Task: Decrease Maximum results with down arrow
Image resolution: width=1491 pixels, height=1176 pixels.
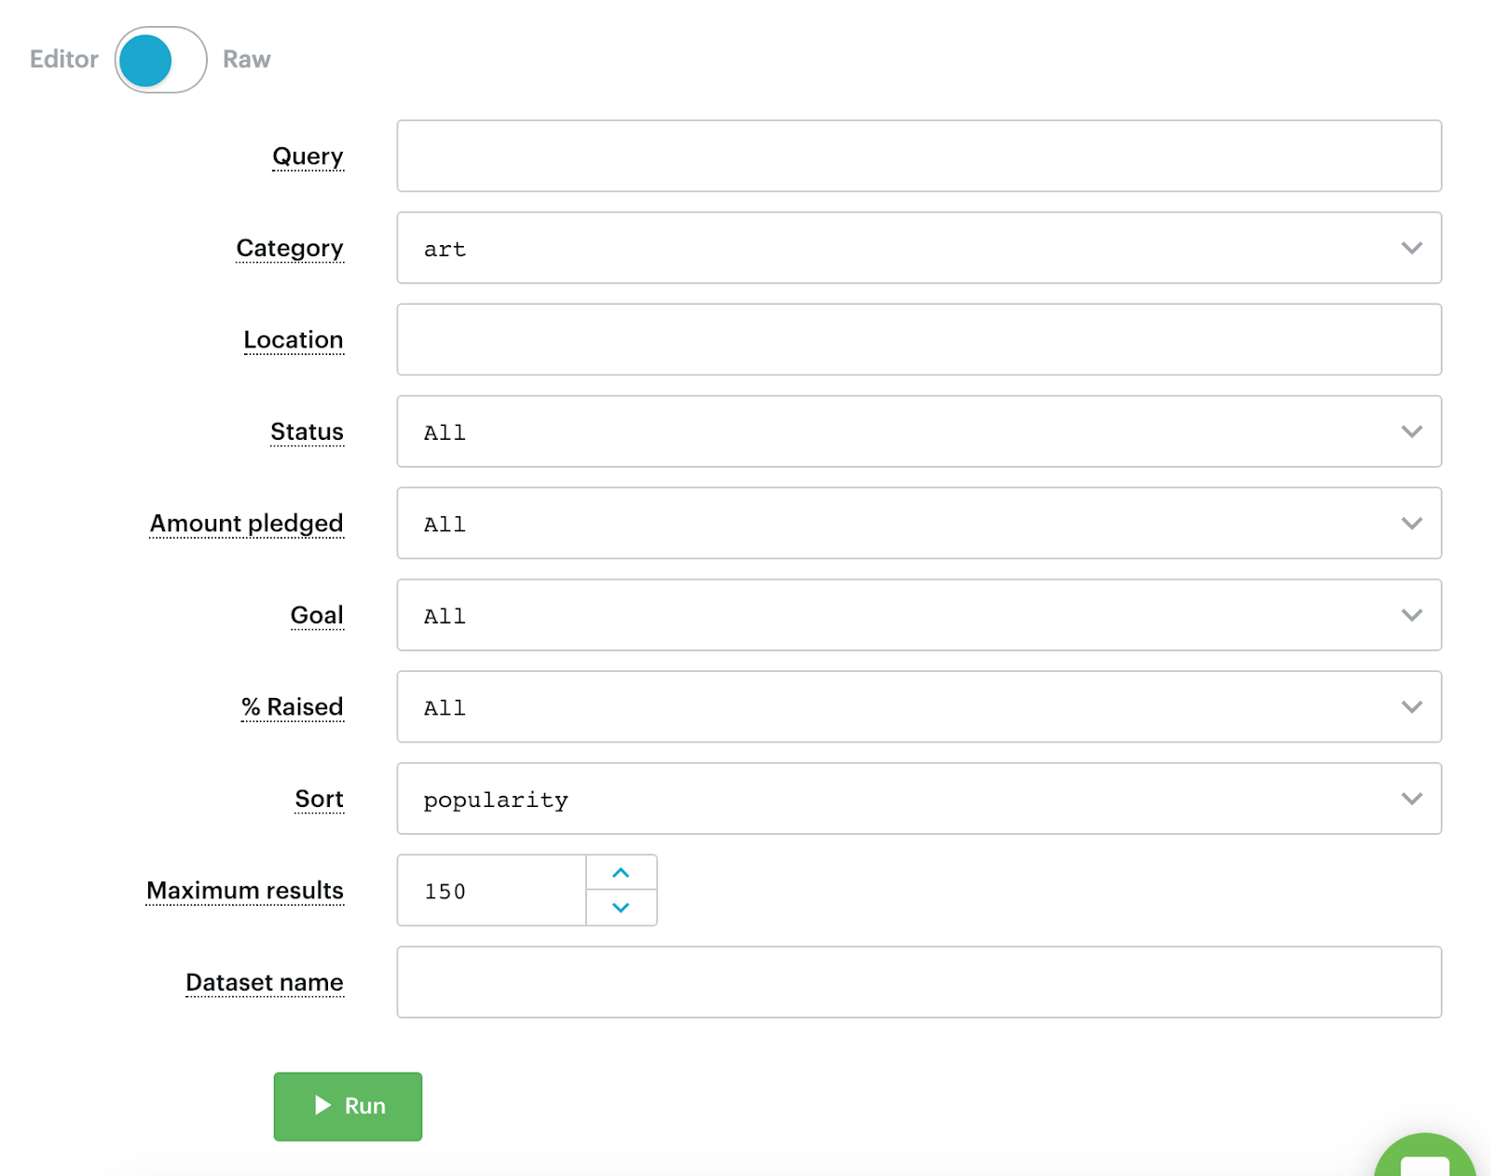Action: point(622,908)
